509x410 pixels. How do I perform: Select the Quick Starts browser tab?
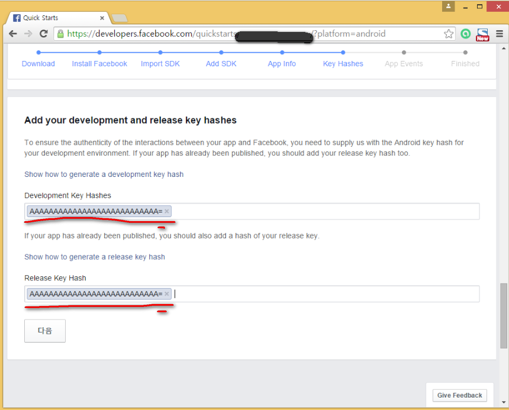tap(59, 18)
